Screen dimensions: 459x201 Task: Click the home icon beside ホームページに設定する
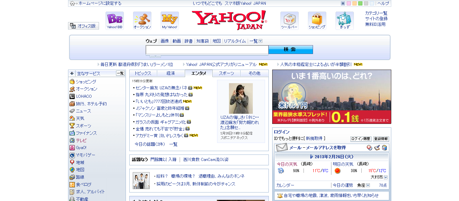[72, 3]
